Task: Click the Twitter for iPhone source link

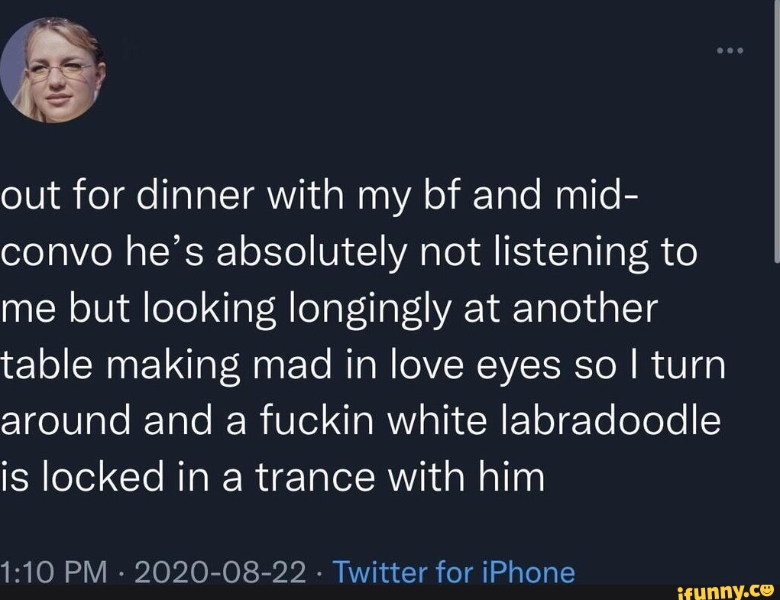Action: pos(454,572)
